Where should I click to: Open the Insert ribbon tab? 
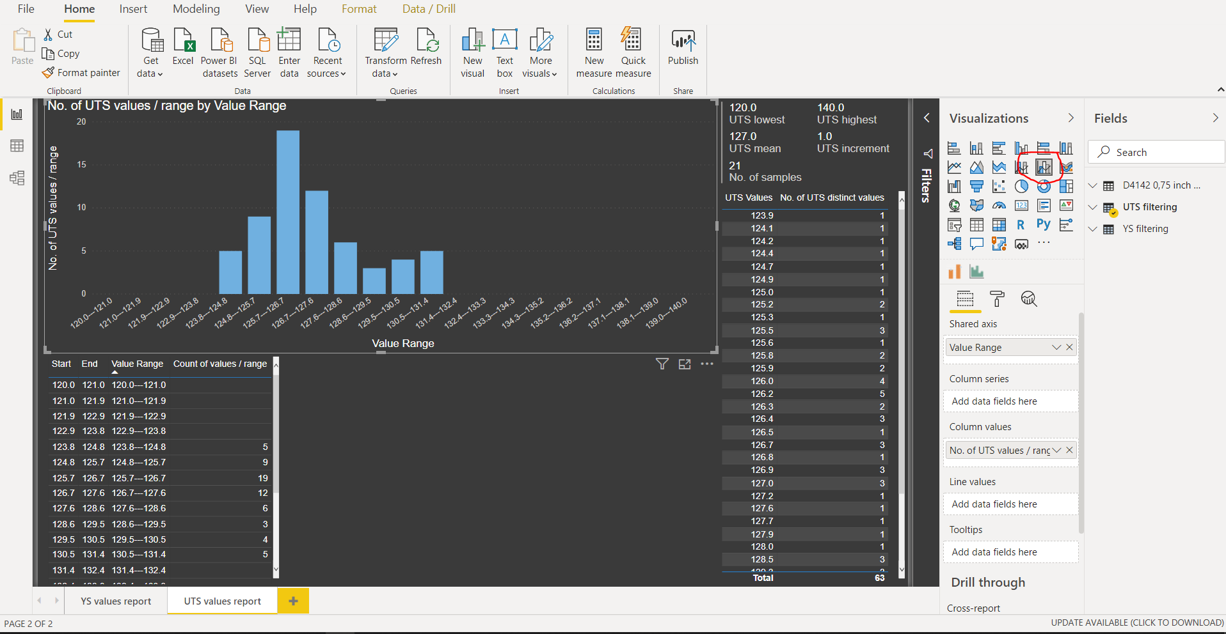(133, 9)
